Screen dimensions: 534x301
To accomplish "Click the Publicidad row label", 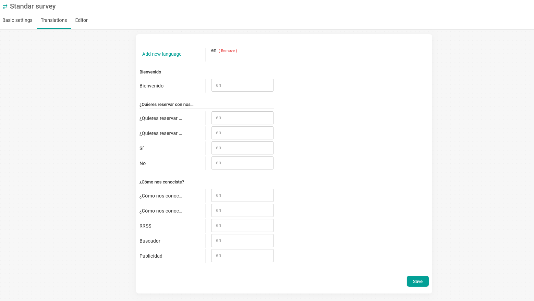I will pyautogui.click(x=151, y=256).
